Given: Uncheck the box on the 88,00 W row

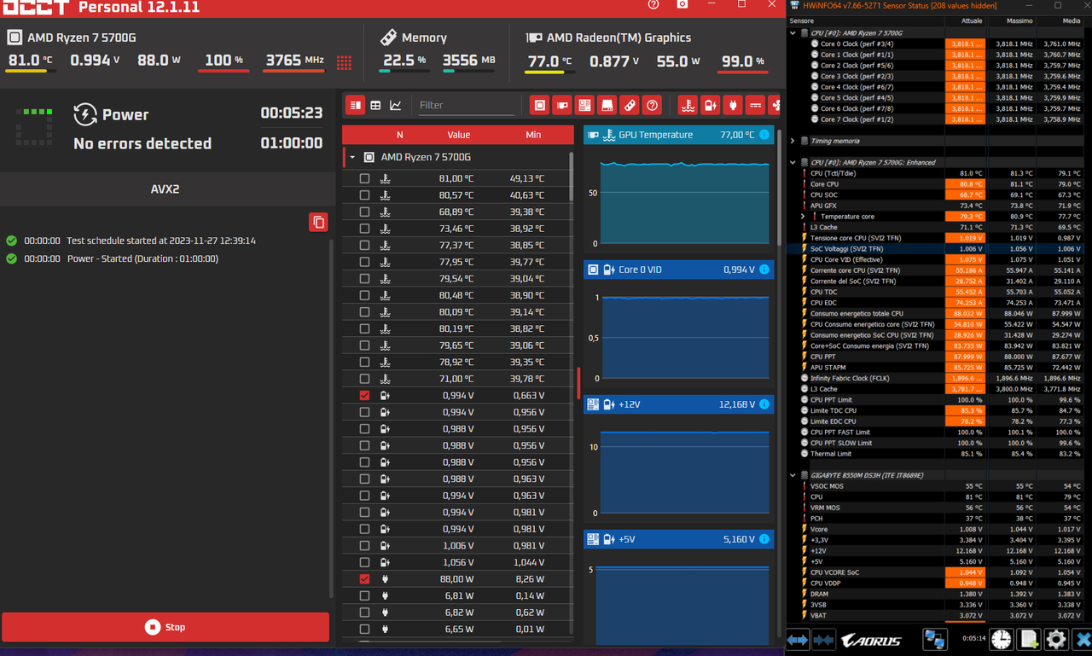Looking at the screenshot, I should point(365,579).
